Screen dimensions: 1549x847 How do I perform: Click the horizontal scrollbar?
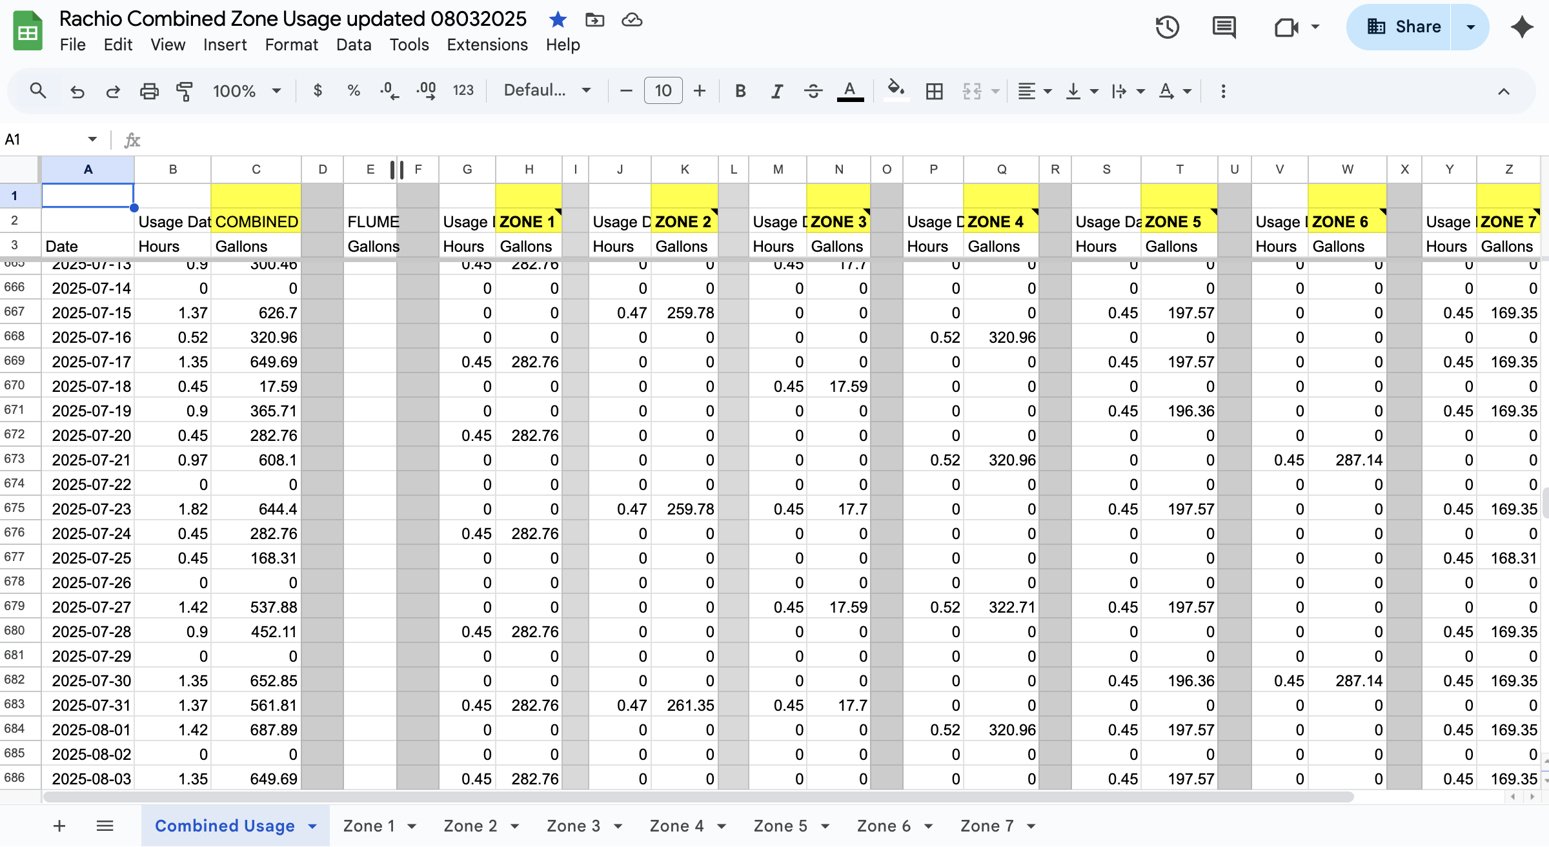(698, 797)
